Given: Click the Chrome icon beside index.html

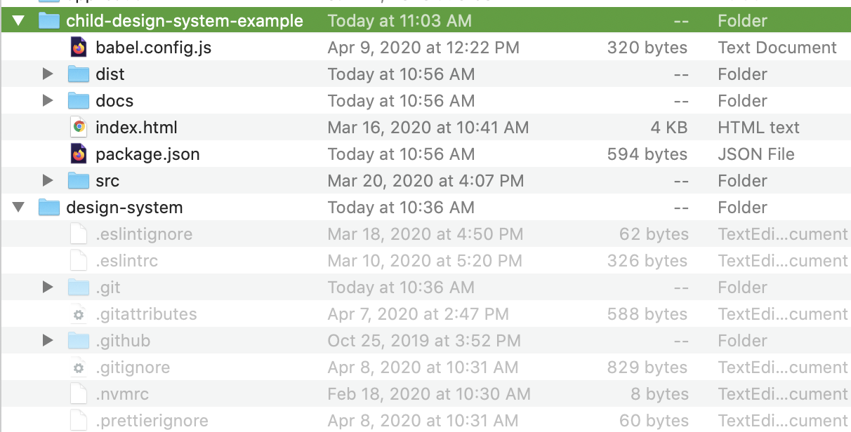Looking at the screenshot, I should click(79, 128).
